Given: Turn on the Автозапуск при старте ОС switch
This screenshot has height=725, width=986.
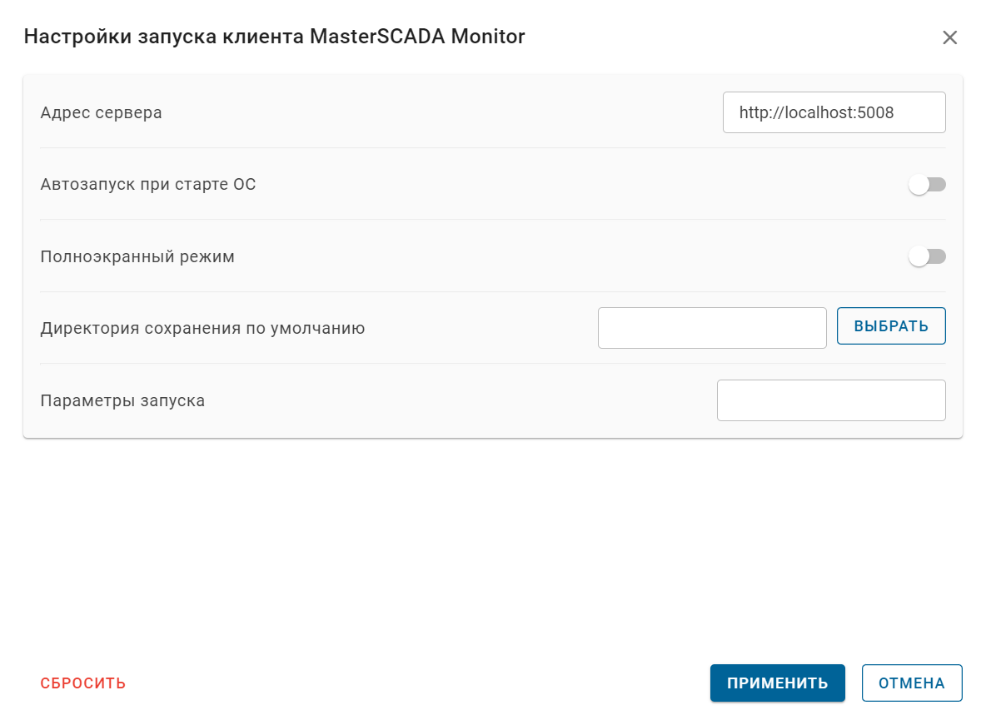Looking at the screenshot, I should [927, 184].
